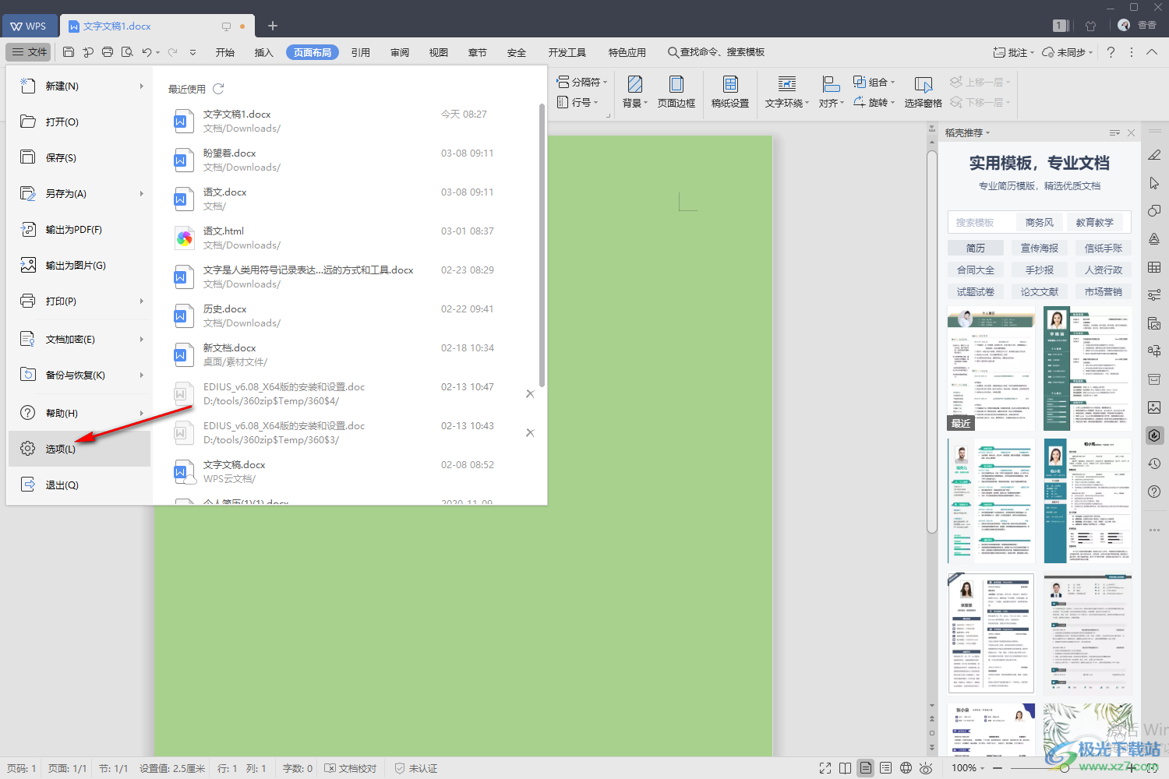Click the pen icon in the right sidebar

pos(1154,155)
